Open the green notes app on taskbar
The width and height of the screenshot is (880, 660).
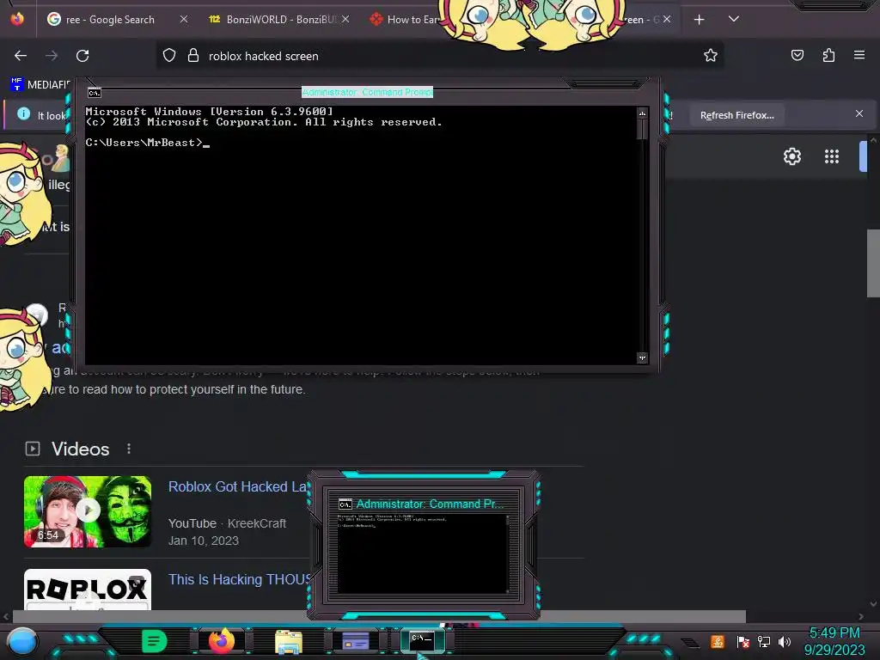[155, 641]
